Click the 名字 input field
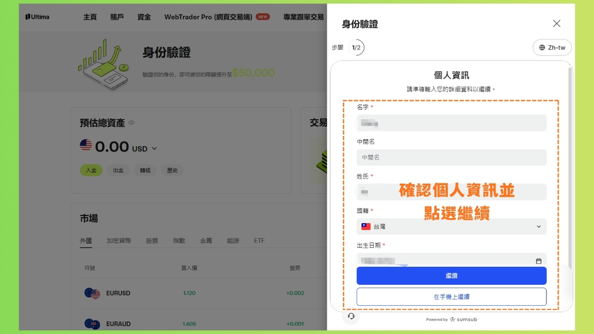Viewport: 594px width, 334px height. (x=451, y=123)
